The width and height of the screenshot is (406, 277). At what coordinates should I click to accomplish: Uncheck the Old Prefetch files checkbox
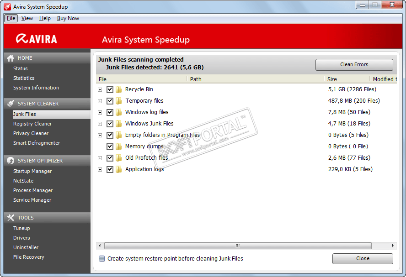tap(110, 158)
